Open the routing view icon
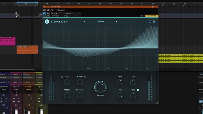 [x=52, y=10]
